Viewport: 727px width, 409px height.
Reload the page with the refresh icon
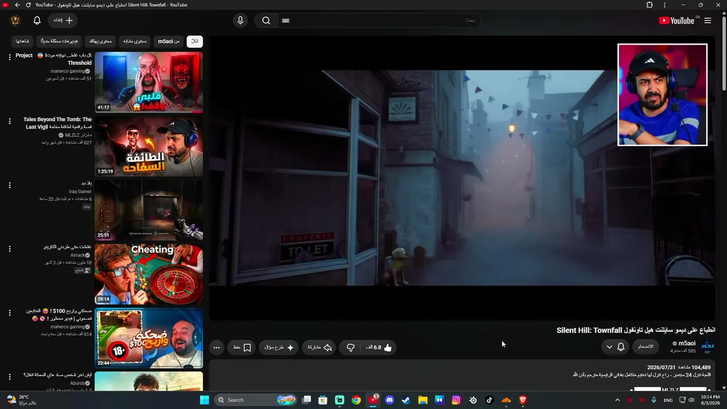(x=28, y=5)
